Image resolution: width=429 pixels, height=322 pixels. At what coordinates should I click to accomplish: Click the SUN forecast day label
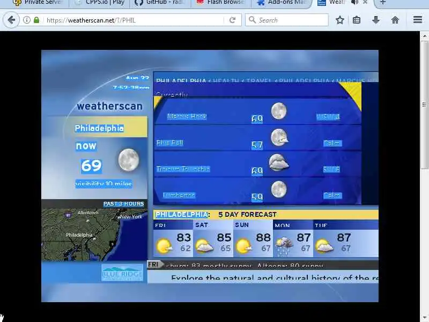pyautogui.click(x=242, y=225)
